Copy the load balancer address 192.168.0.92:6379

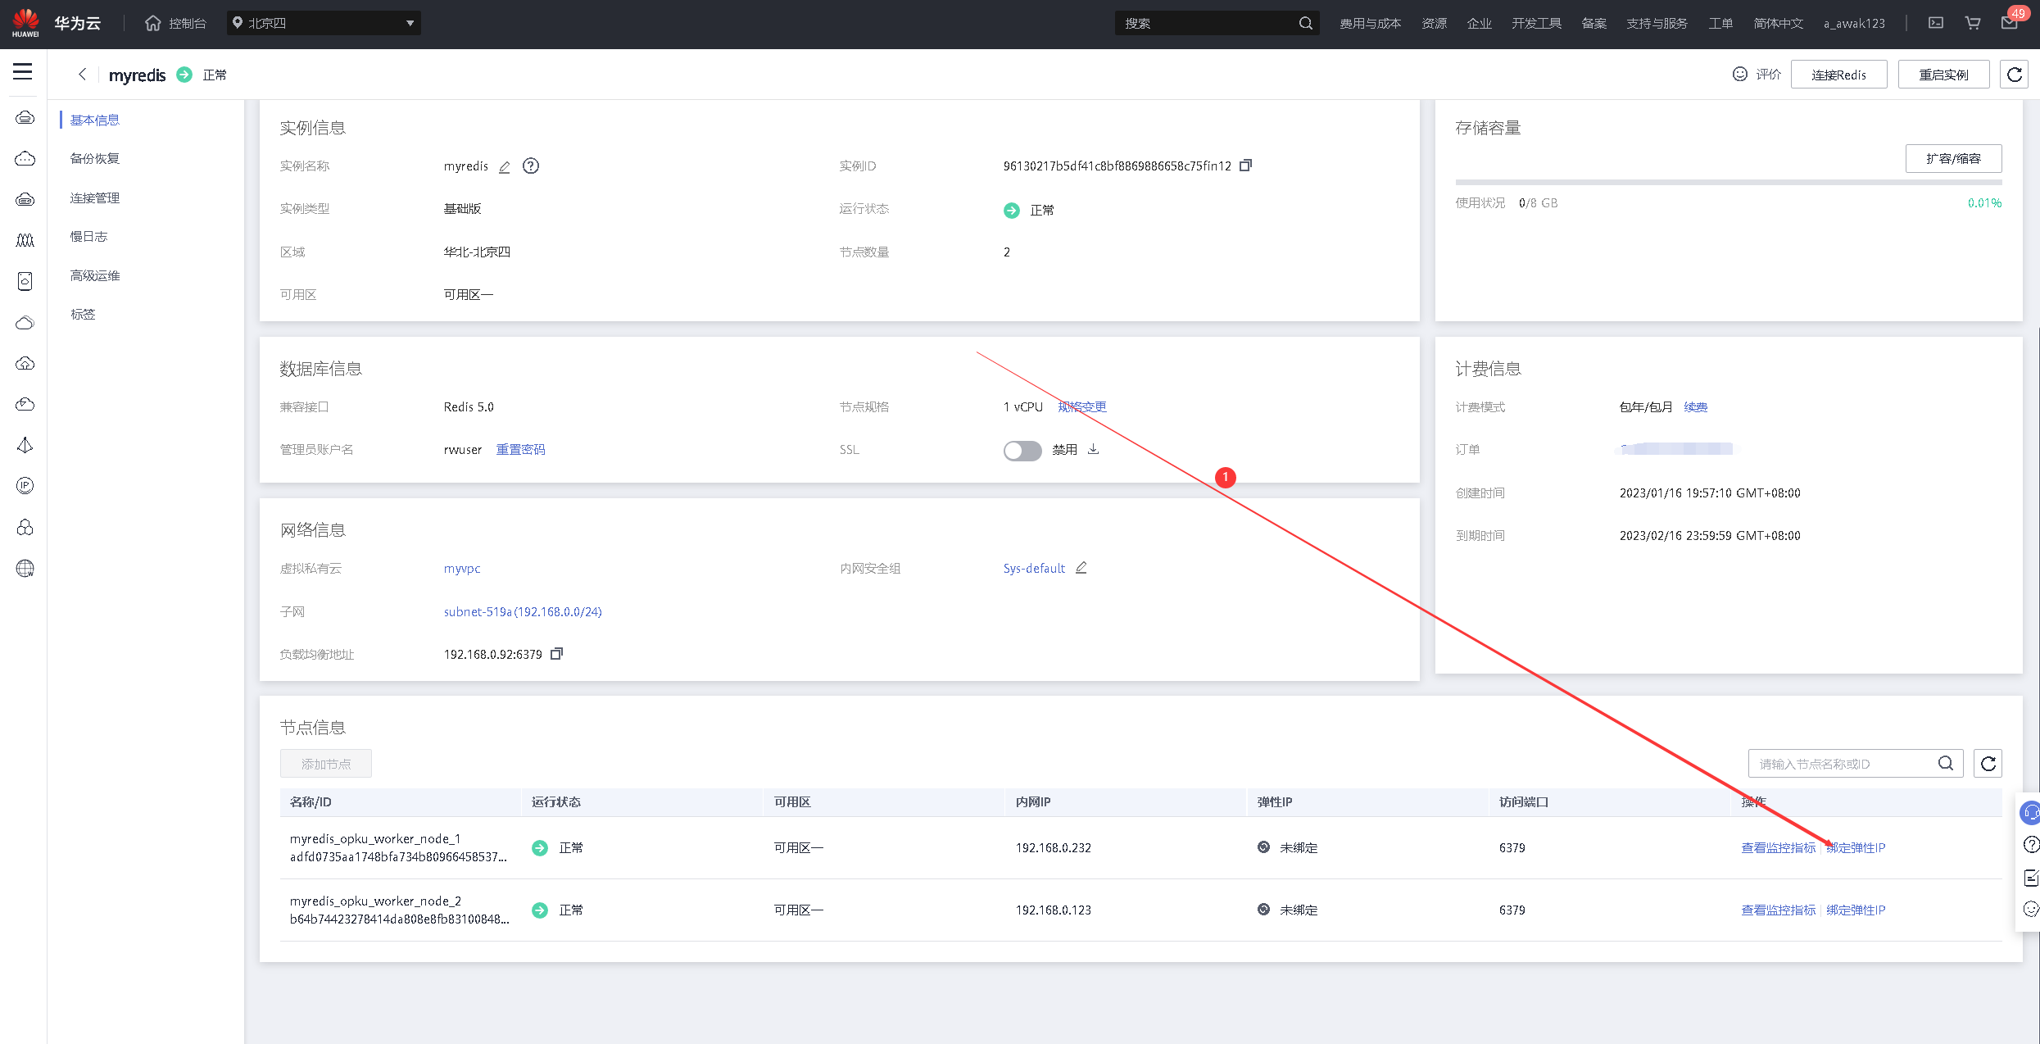pos(556,654)
